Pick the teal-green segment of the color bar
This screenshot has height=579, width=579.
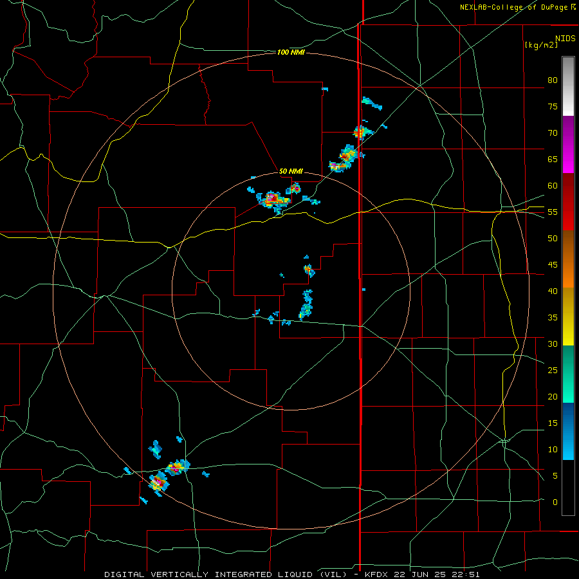point(568,374)
